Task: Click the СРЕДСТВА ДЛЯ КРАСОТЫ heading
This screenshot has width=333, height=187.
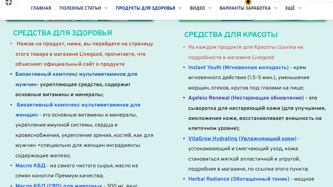Action: click(x=231, y=35)
